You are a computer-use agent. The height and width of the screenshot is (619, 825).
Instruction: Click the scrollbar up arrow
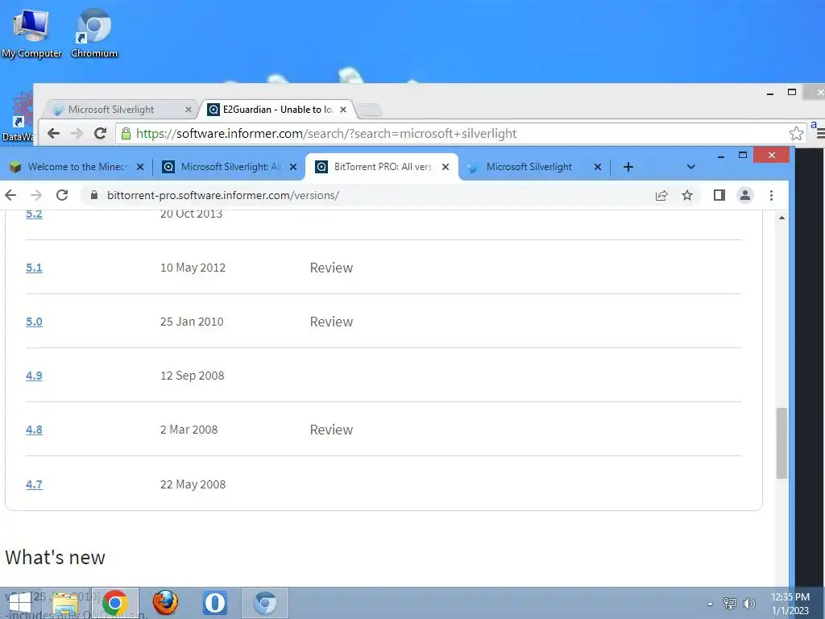click(x=781, y=218)
